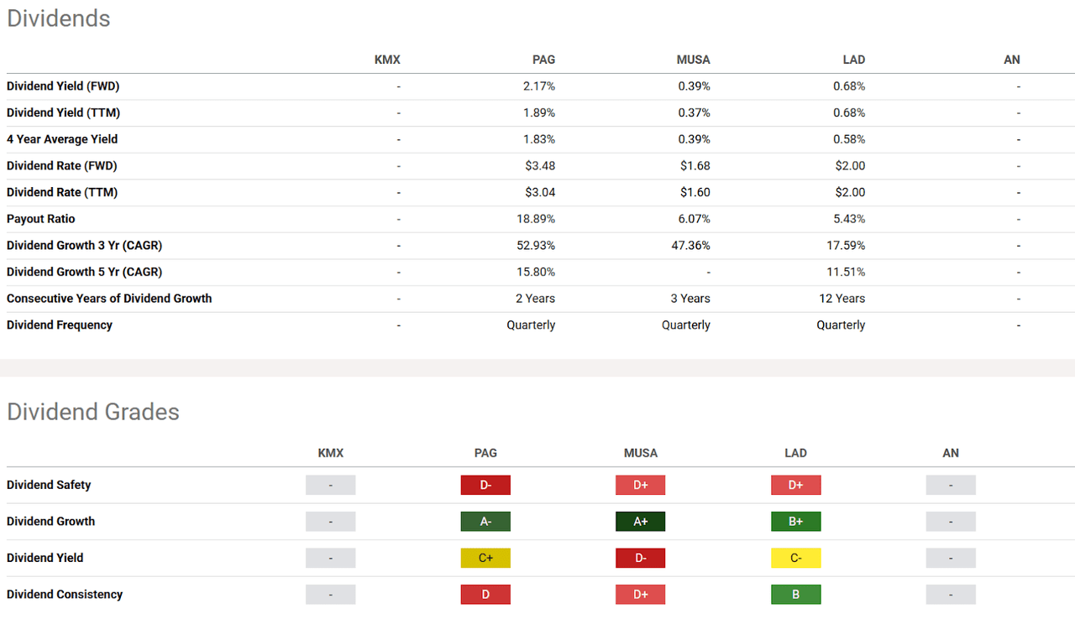Click LAD Dividend Yield grade C- badge
The height and width of the screenshot is (629, 1075).
(x=795, y=558)
